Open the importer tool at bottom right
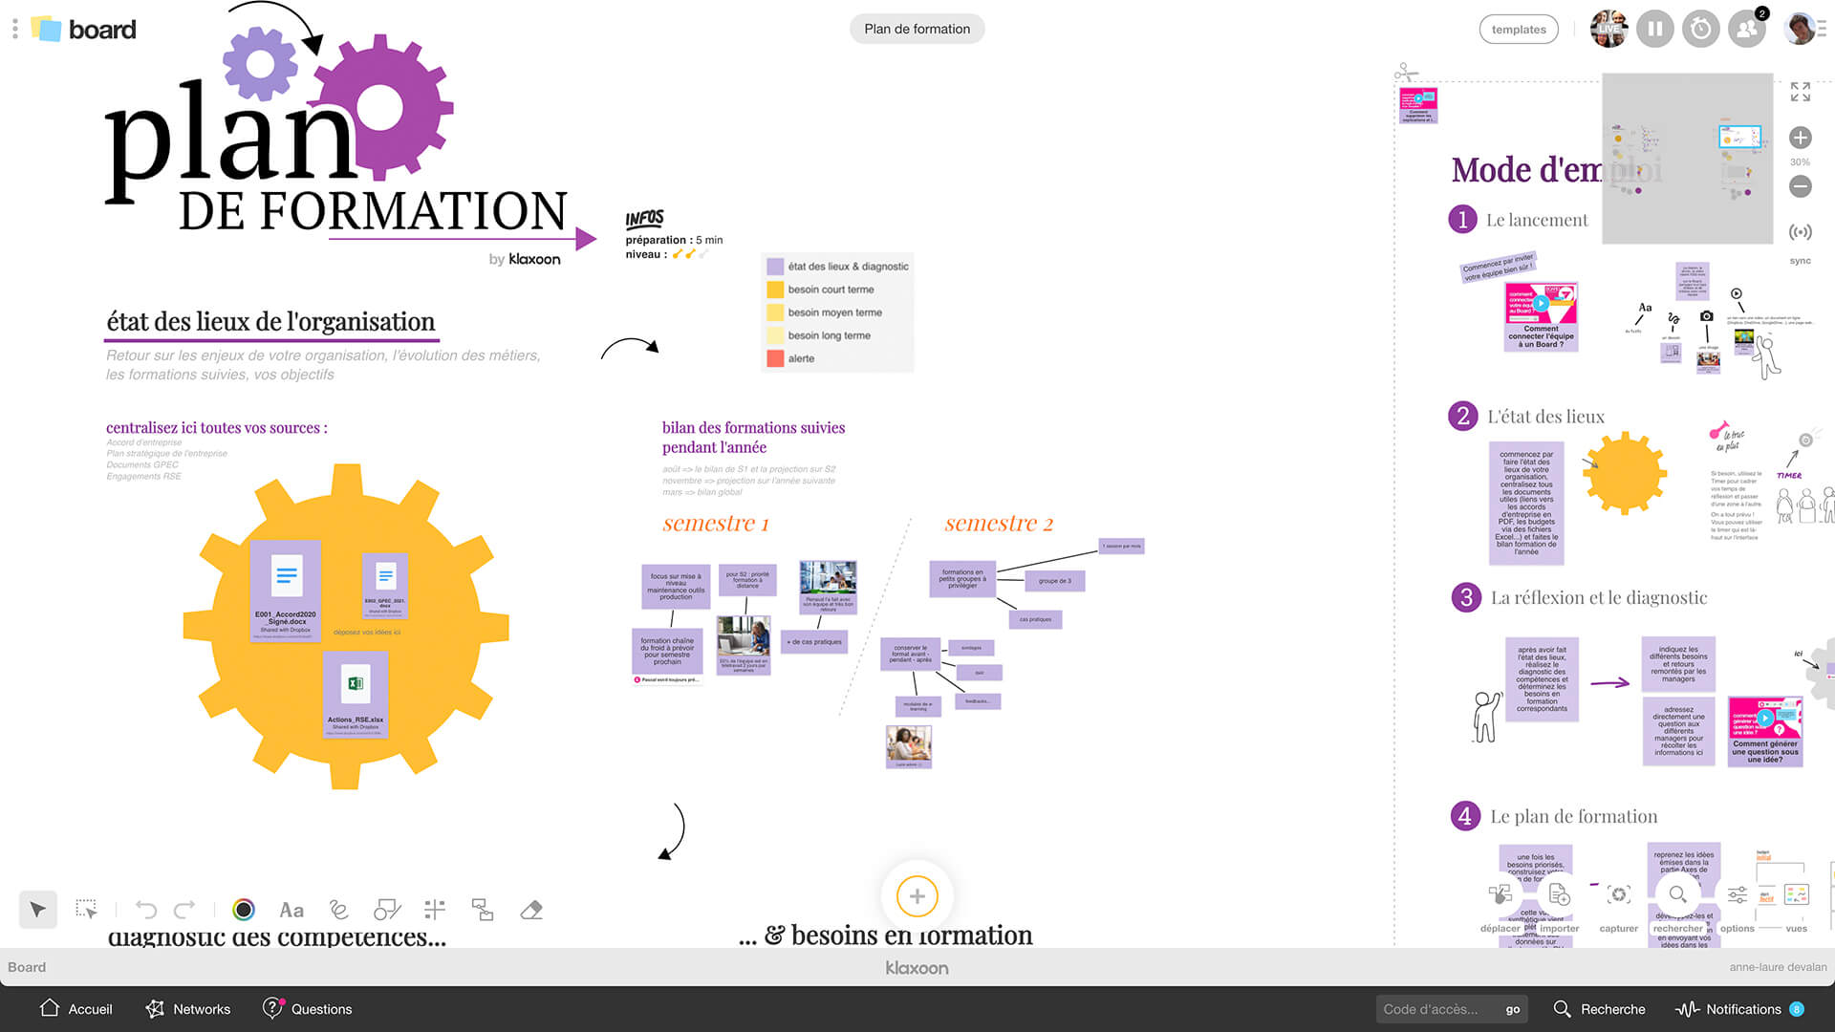The image size is (1835, 1032). pos(1558,895)
